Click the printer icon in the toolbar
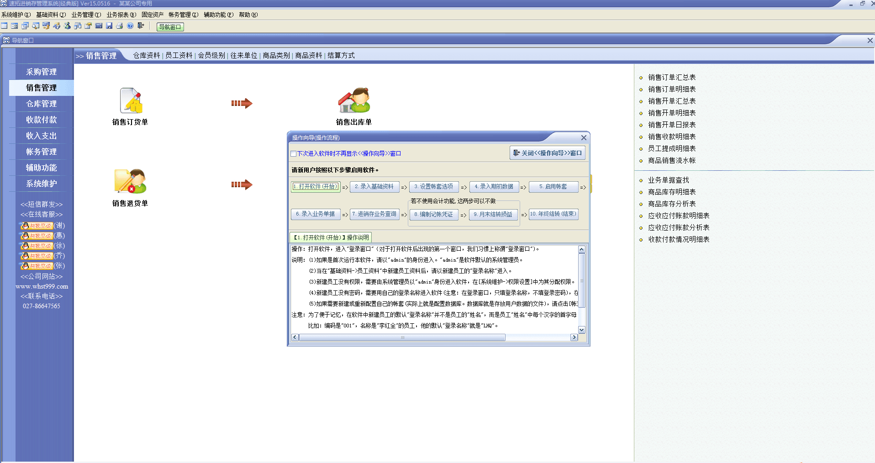This screenshot has width=875, height=463. [119, 26]
